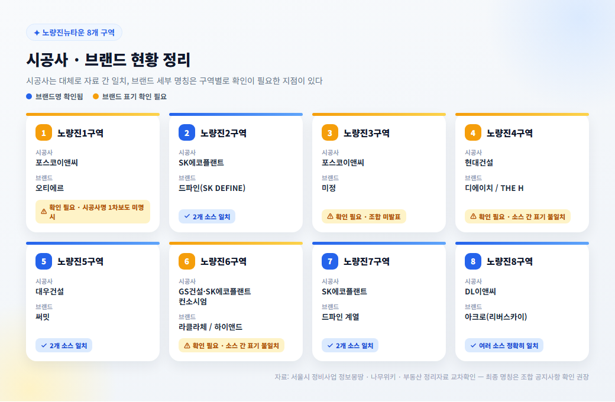Click the 여러 소스 정확히 일치 chip
This screenshot has height=402, width=615.
(504, 345)
